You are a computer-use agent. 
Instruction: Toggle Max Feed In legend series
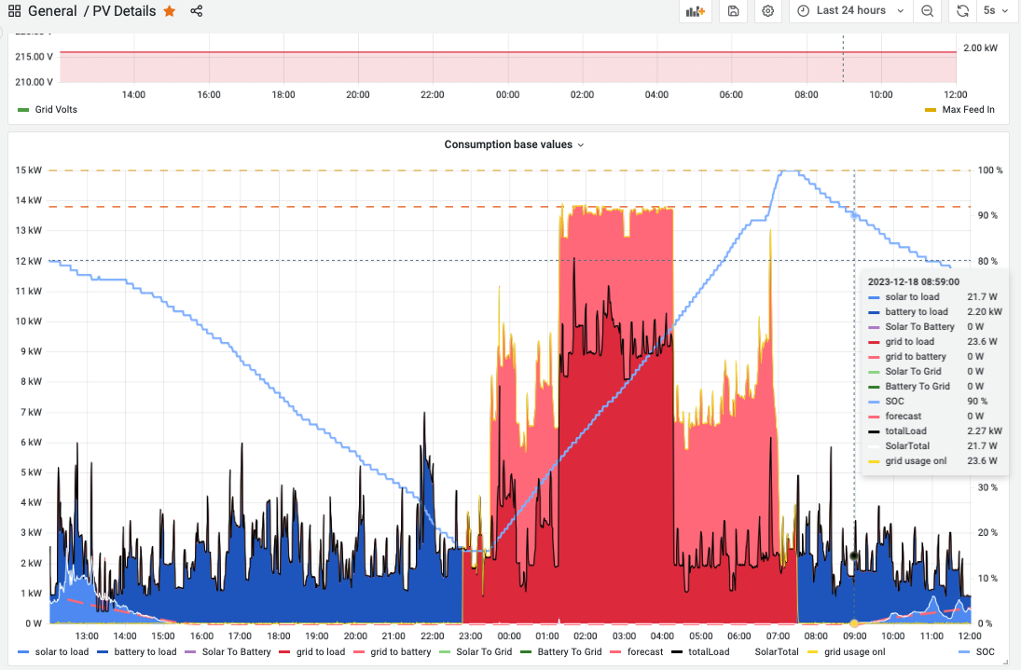(x=968, y=109)
